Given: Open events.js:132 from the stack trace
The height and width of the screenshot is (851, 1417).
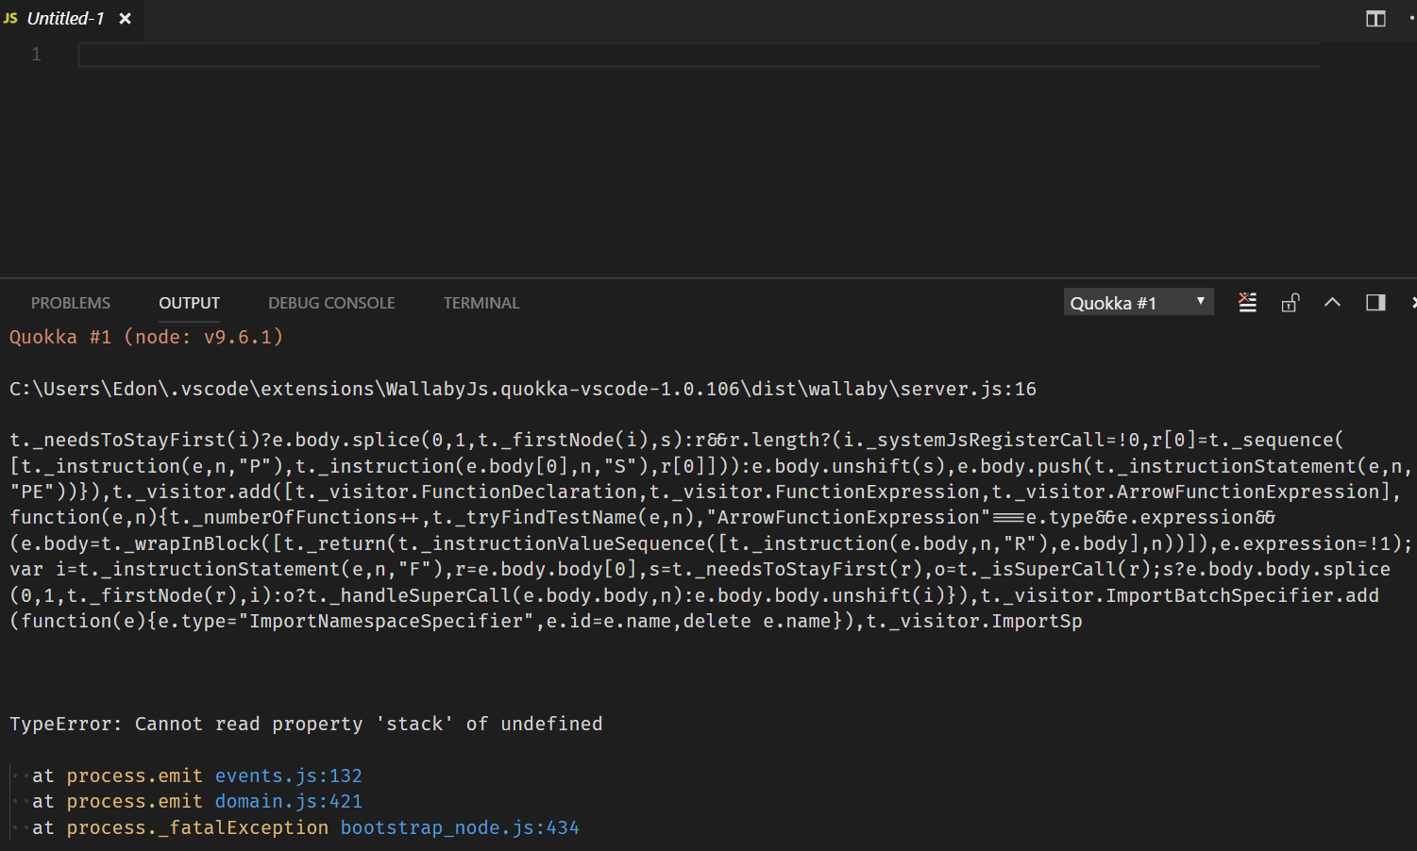Looking at the screenshot, I should tap(288, 775).
